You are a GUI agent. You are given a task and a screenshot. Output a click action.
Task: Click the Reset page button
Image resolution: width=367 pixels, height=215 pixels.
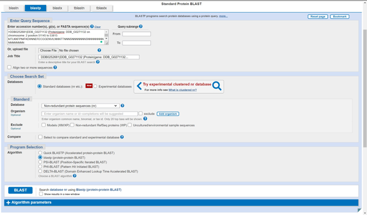click(x=318, y=17)
